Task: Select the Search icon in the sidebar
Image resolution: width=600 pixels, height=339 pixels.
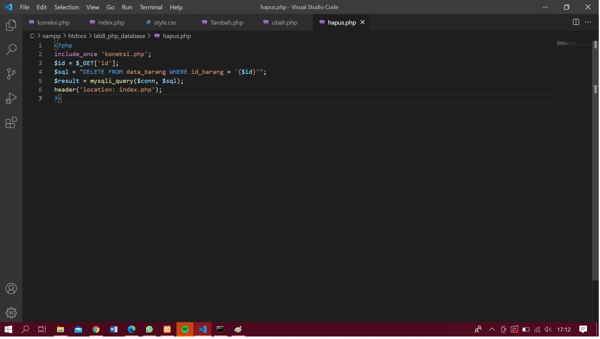Action: [x=11, y=49]
